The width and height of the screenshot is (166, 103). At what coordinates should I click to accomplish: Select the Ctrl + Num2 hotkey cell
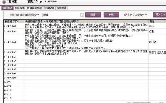coord(14,42)
